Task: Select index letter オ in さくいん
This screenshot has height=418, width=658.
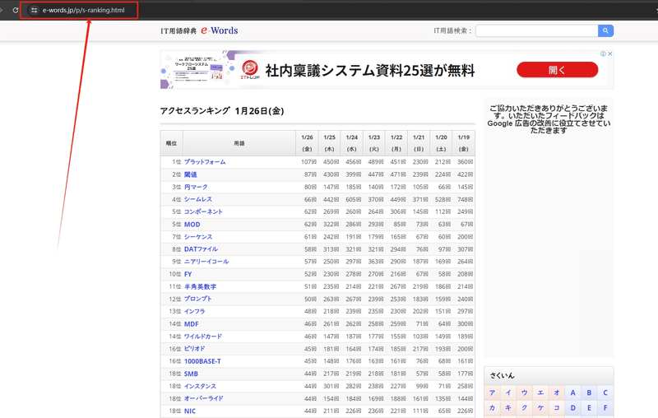Action: coord(557,392)
